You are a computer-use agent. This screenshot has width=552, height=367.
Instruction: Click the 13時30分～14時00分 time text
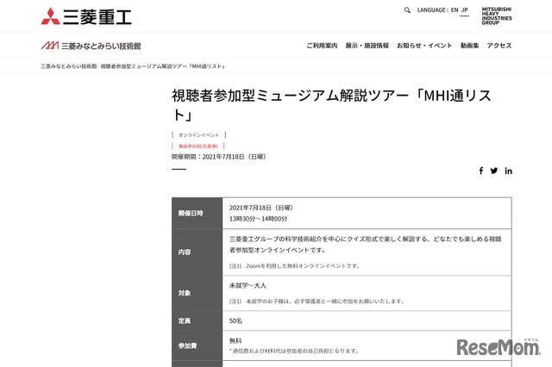click(x=259, y=219)
